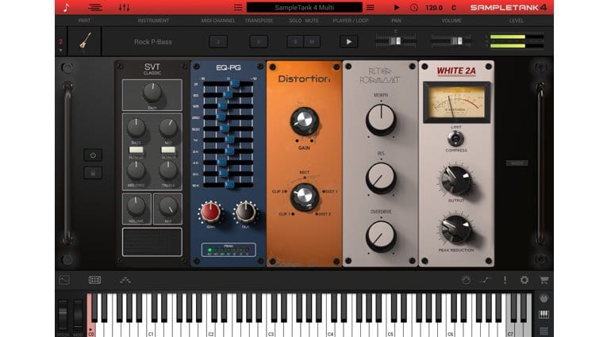Image resolution: width=611 pixels, height=337 pixels.
Task: Click the White 2A Peak Reduction knob
Action: tap(456, 230)
